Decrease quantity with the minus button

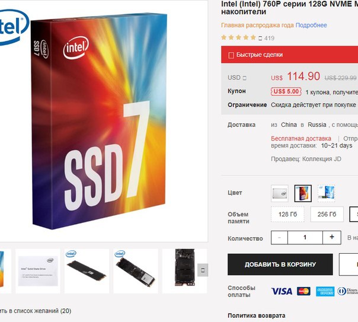point(279,238)
